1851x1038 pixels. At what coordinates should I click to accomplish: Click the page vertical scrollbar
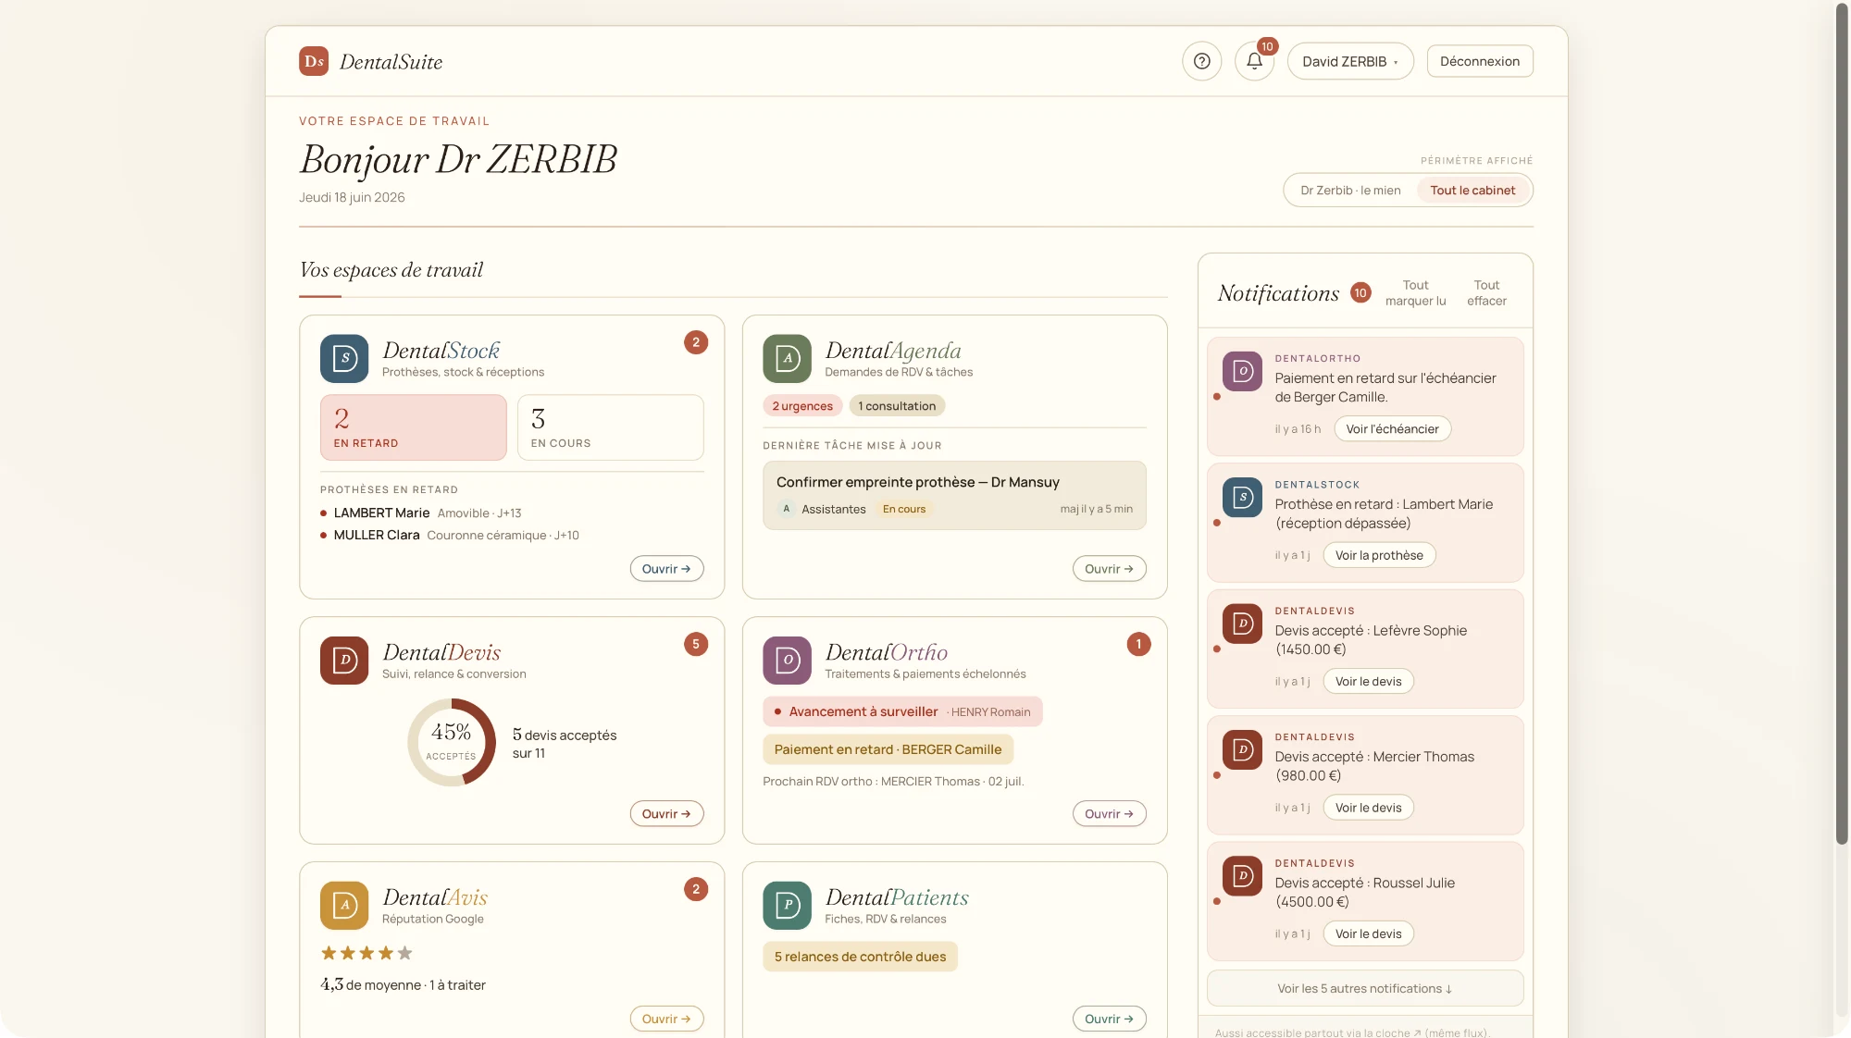1842,424
